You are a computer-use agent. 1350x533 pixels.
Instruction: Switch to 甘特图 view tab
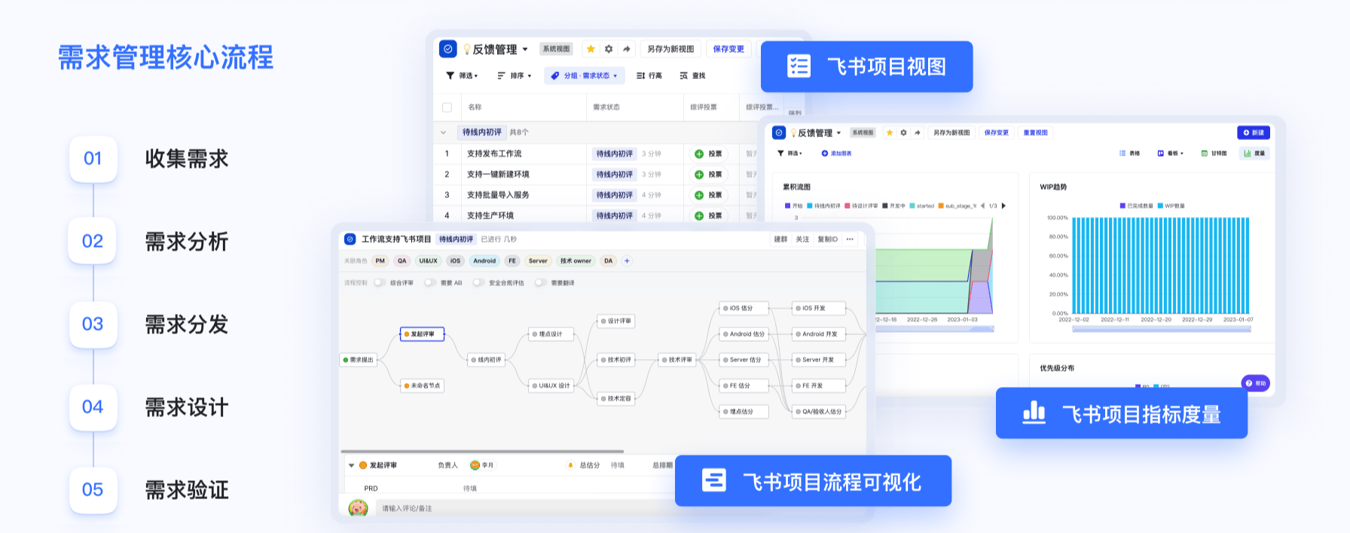(x=1214, y=153)
